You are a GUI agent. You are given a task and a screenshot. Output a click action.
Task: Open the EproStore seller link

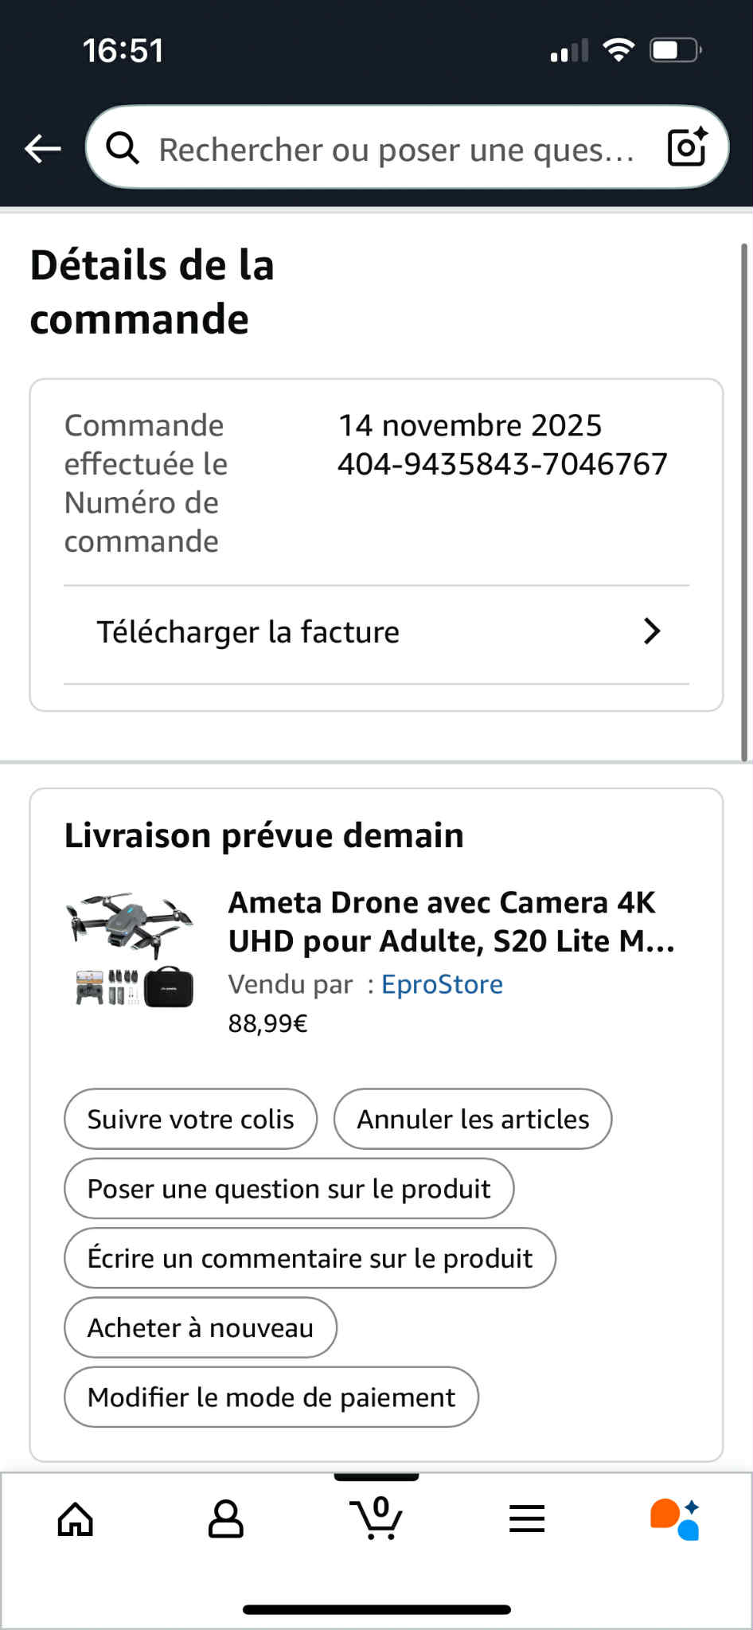pyautogui.click(x=442, y=984)
